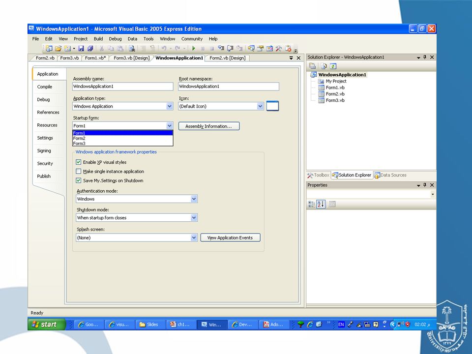Click the Step Out toolbar icon
Viewport: 472px width, 354px height.
(239, 48)
